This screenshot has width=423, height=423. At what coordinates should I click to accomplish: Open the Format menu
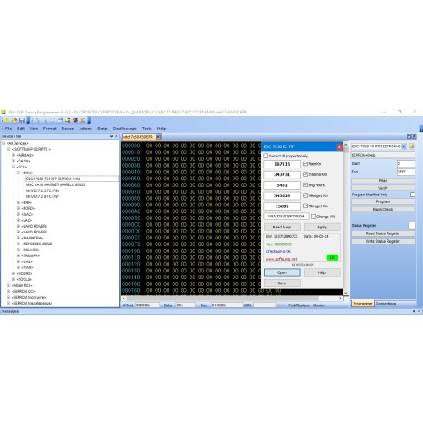(49, 129)
